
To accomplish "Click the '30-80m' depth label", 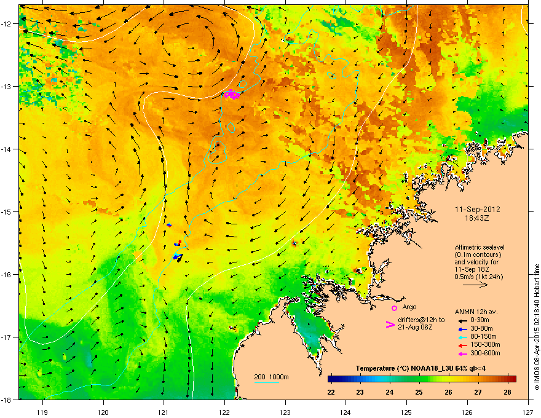I will click(x=481, y=328).
